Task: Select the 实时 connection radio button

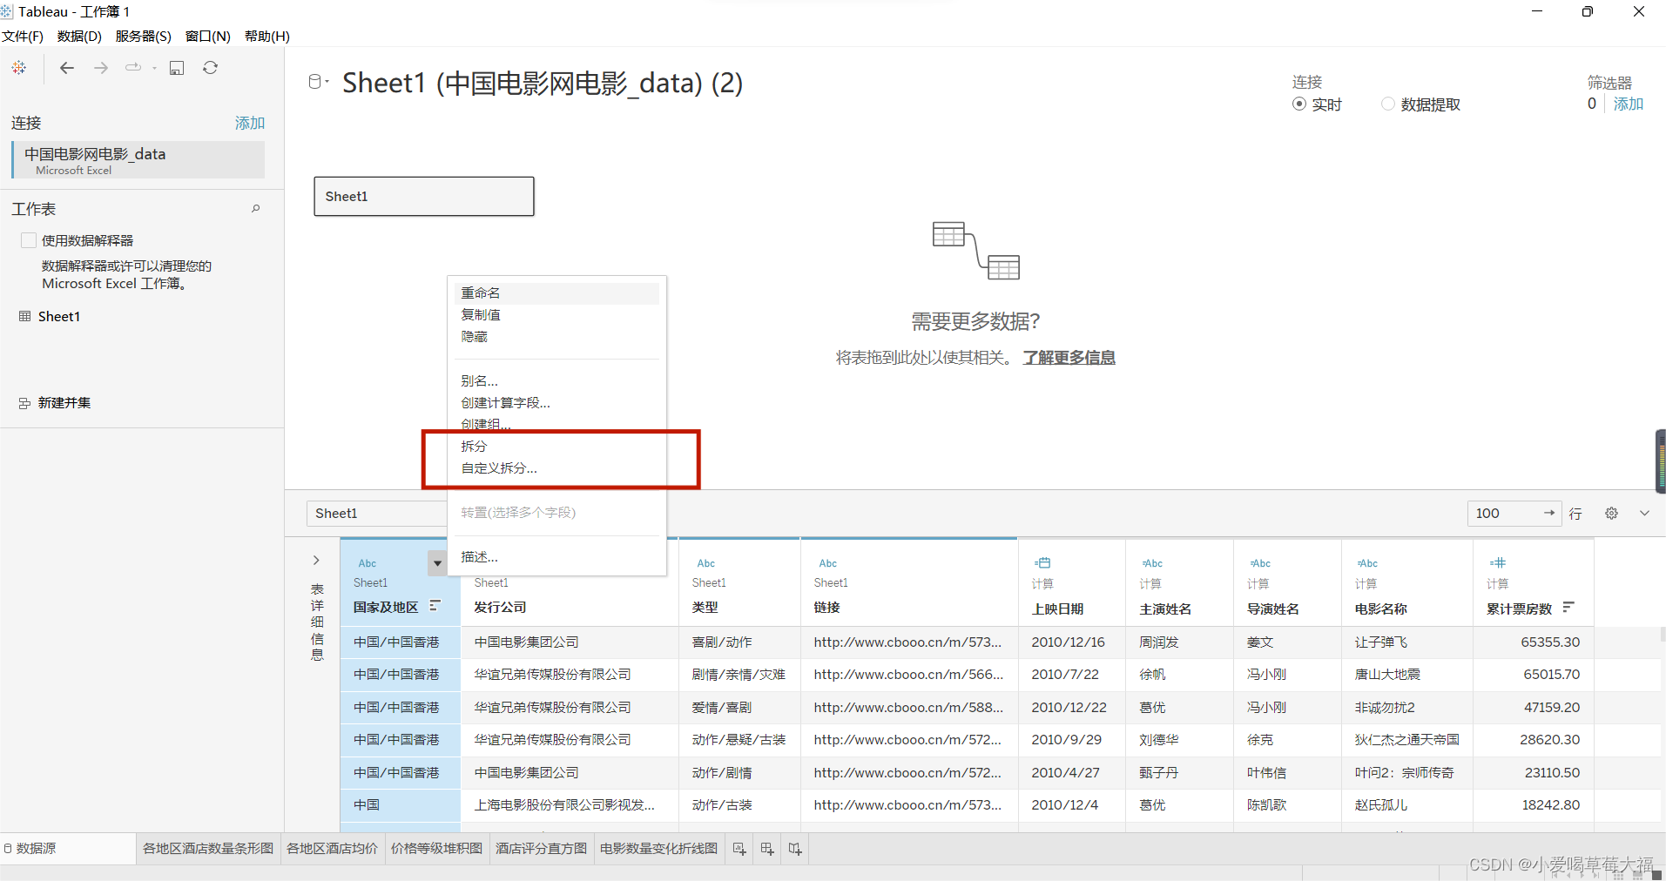Action: pyautogui.click(x=1299, y=104)
